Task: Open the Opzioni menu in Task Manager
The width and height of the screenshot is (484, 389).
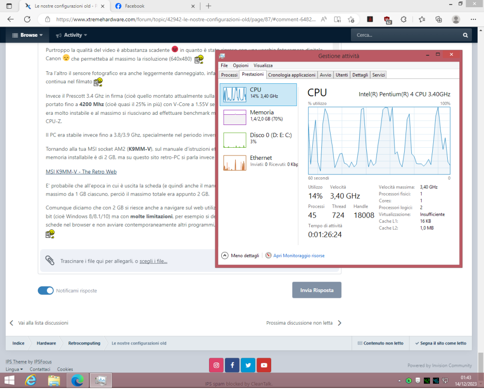Action: pyautogui.click(x=241, y=65)
